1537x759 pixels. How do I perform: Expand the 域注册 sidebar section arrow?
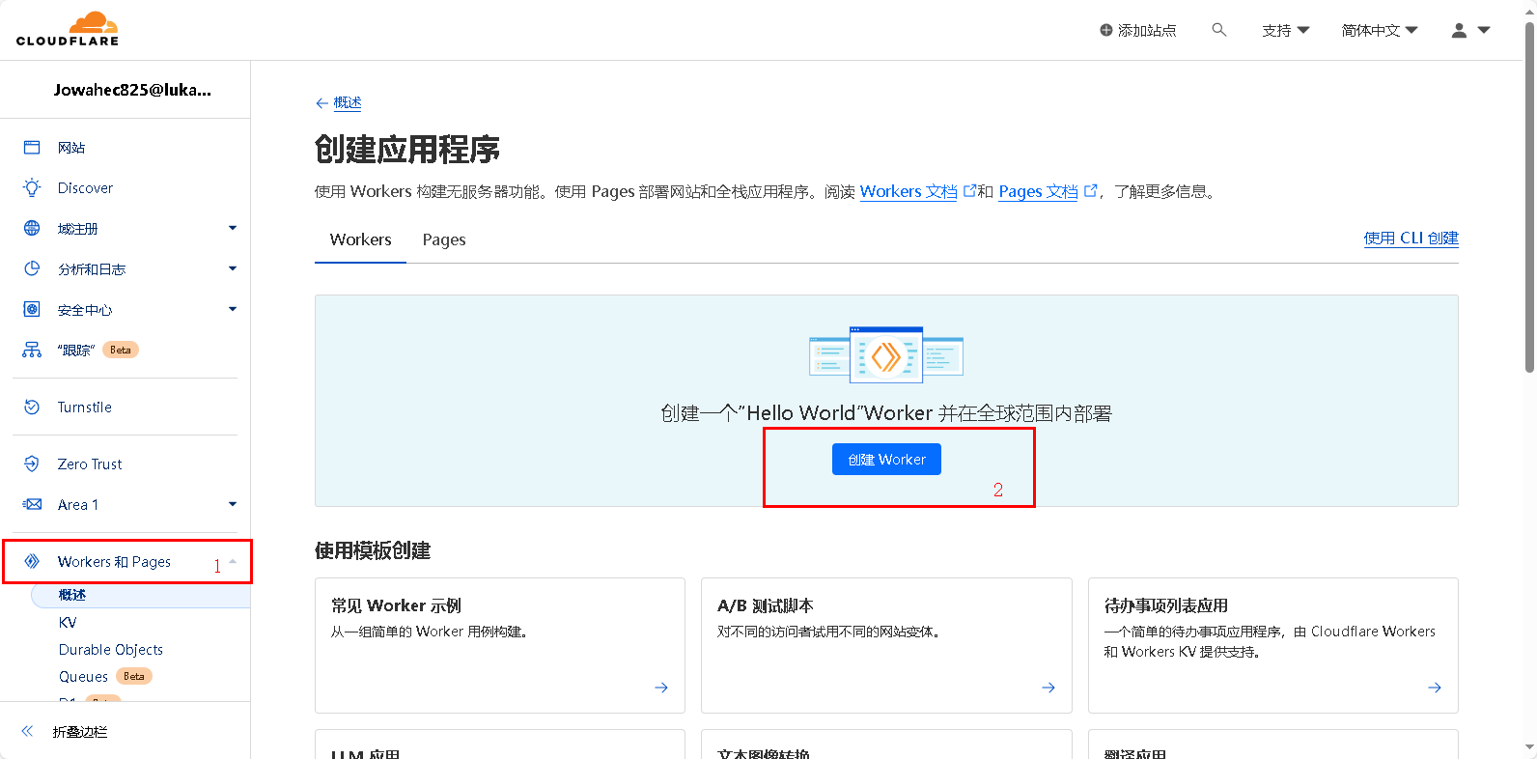pyautogui.click(x=233, y=229)
